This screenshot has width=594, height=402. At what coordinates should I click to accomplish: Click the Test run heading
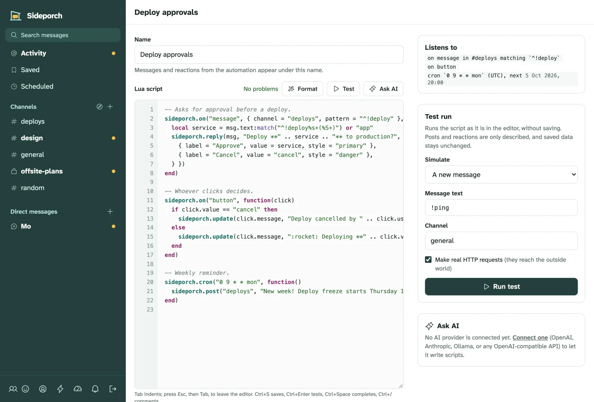[438, 117]
